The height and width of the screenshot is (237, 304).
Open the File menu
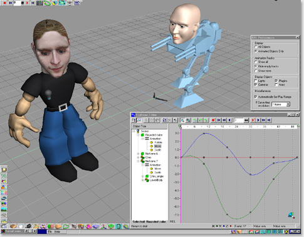click(x=50, y=231)
